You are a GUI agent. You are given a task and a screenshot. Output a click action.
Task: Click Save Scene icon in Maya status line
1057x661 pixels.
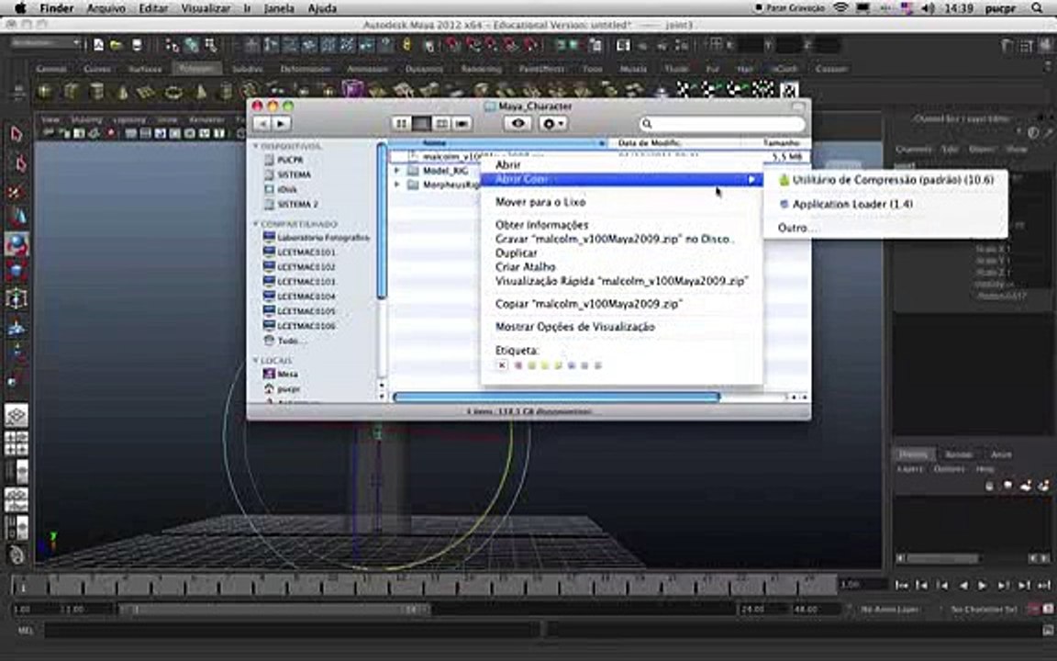point(137,45)
